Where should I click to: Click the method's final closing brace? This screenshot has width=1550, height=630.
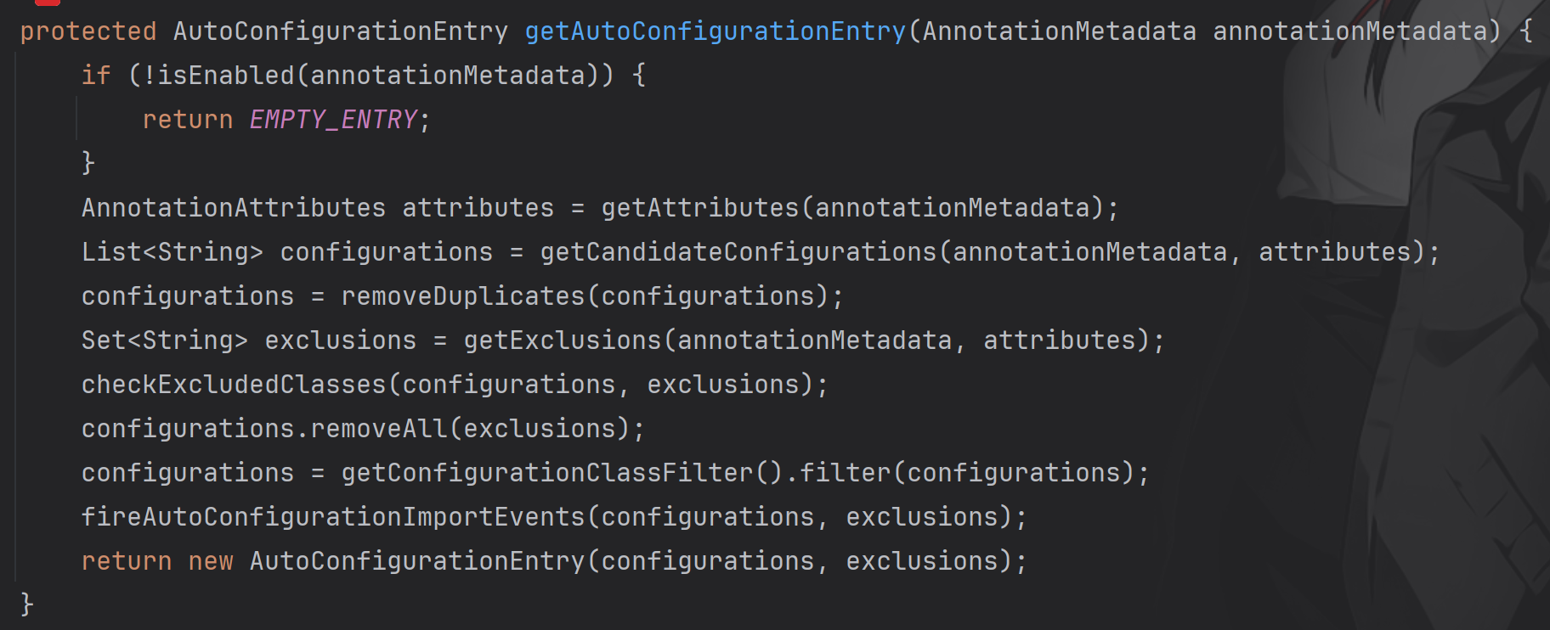(27, 605)
